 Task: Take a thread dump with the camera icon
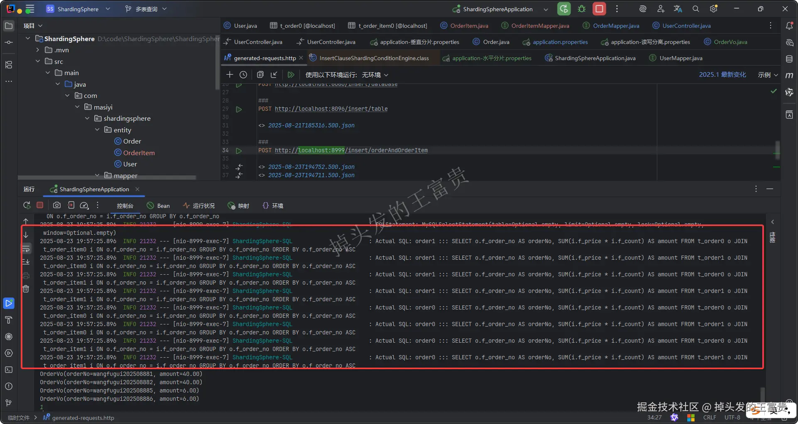coord(57,205)
